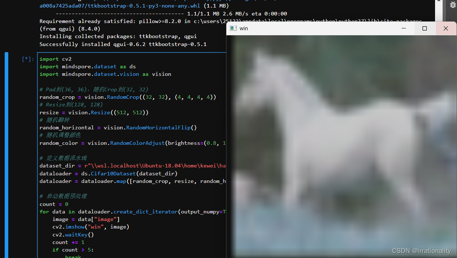This screenshot has height=258, width=457.
Task: Click the 'cv2.imshow("win", image)' line
Action: click(91, 227)
